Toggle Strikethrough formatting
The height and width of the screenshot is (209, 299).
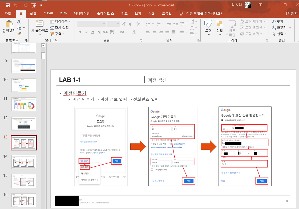click(x=106, y=32)
